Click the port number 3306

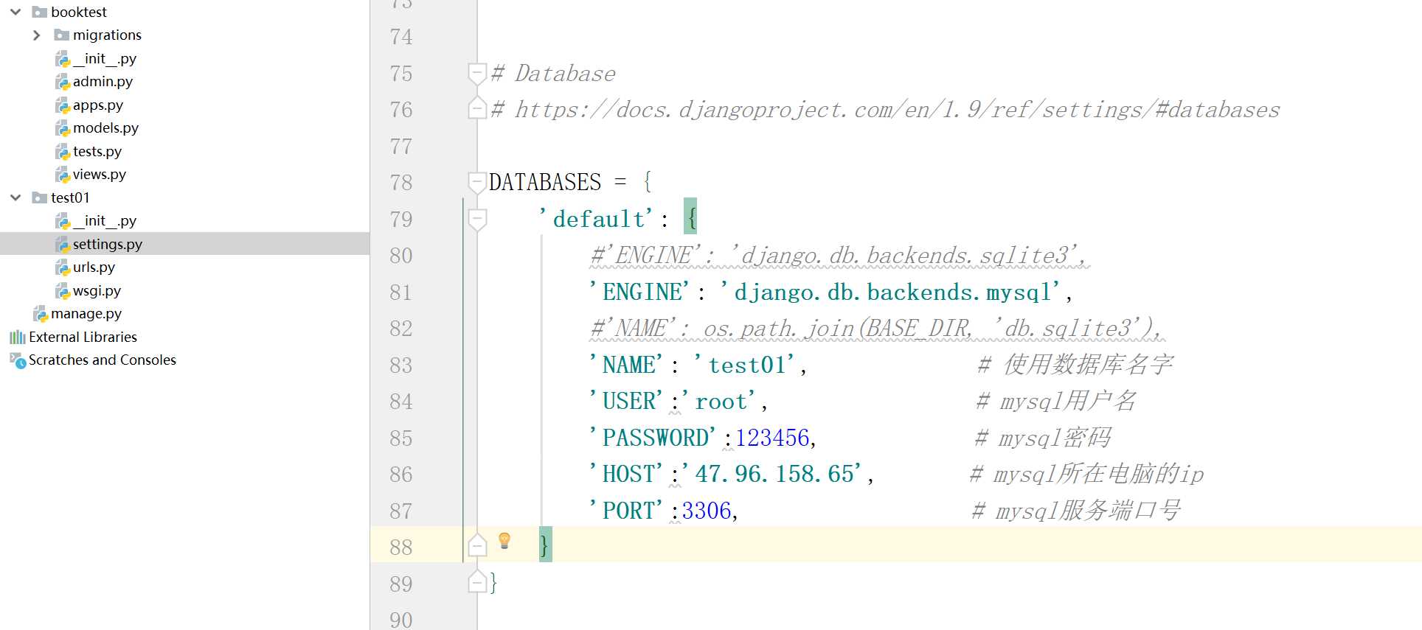coord(707,511)
